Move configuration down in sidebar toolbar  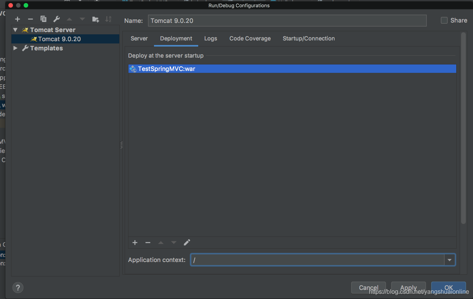82,19
